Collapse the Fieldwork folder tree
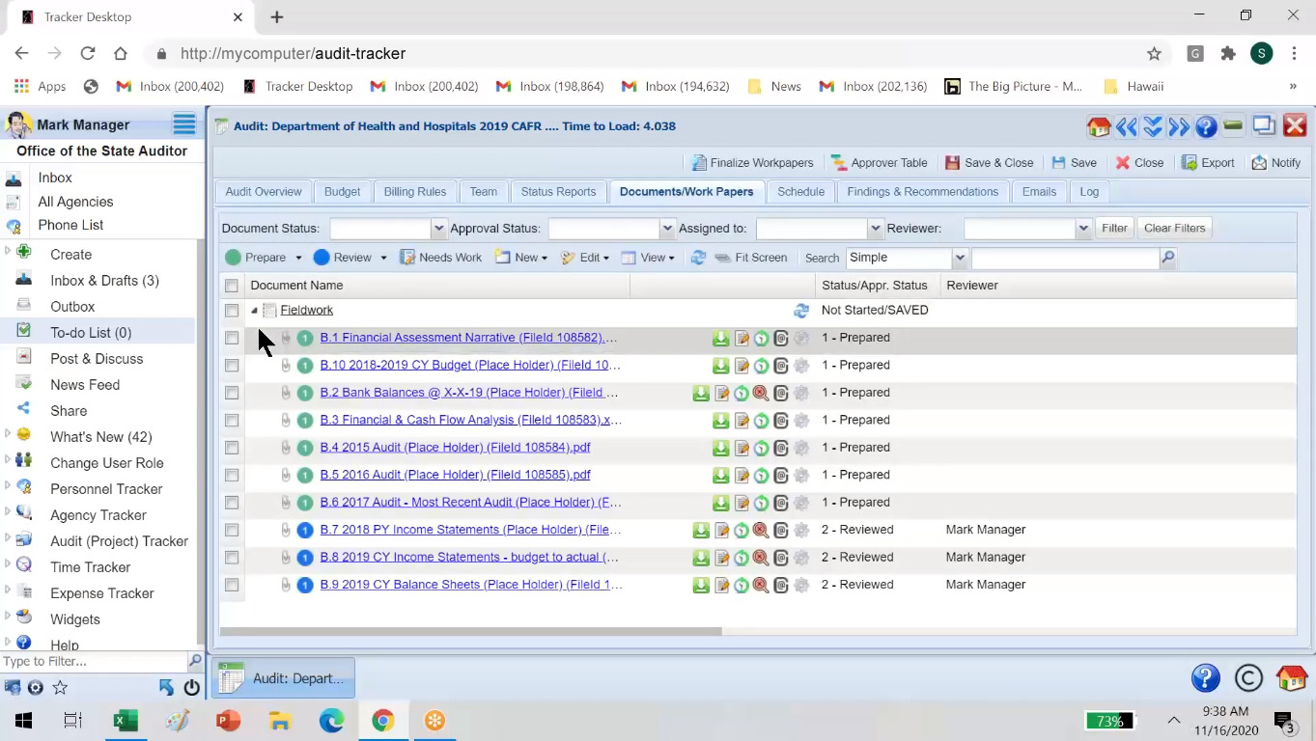The height and width of the screenshot is (741, 1316). pyautogui.click(x=254, y=311)
